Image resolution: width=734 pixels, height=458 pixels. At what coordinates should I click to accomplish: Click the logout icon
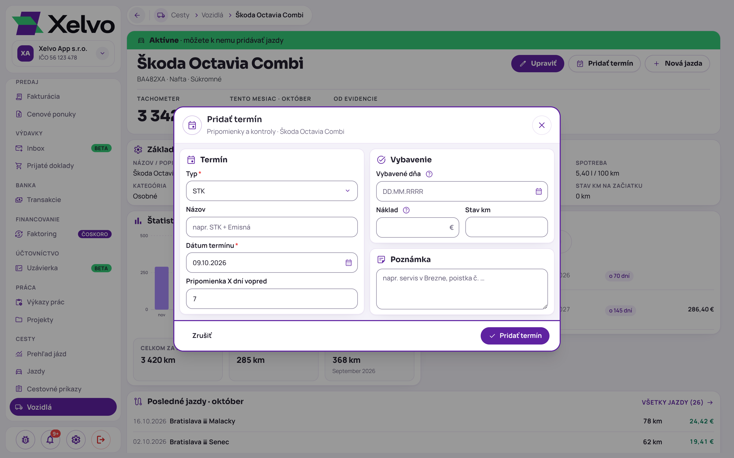click(x=101, y=439)
